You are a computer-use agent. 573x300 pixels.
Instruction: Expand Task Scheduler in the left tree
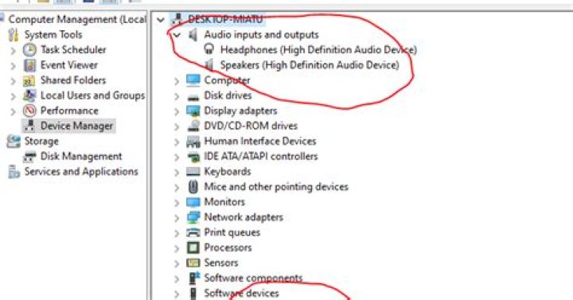(x=14, y=50)
